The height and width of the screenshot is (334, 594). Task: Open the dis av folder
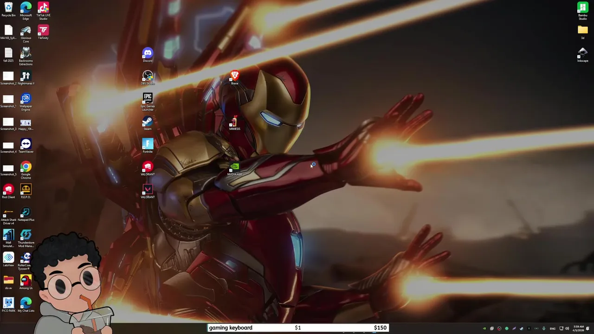pos(8,282)
